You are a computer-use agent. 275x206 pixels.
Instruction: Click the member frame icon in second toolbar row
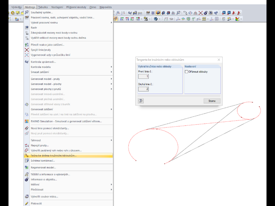pos(166,19)
